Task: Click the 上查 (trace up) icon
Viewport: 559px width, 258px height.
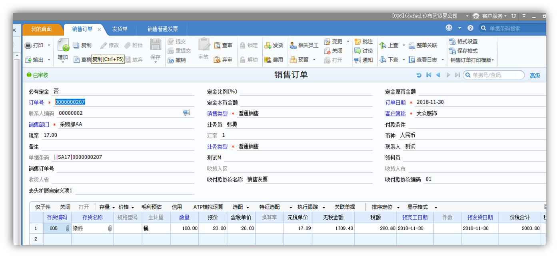Action: [x=383, y=45]
